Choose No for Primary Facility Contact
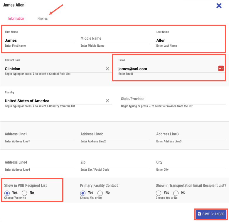This screenshot has height=222, width=229. pyautogui.click(x=100, y=193)
